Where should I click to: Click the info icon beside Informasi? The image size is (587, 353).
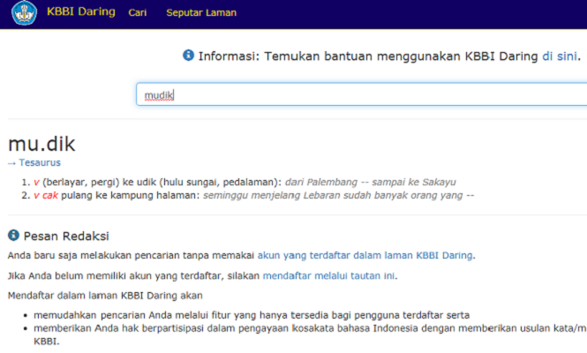point(188,55)
